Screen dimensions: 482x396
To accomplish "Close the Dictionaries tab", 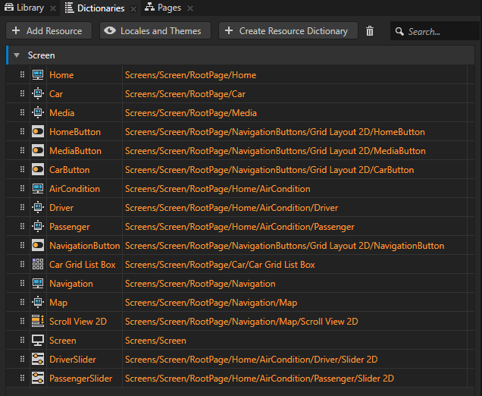I will coord(133,8).
